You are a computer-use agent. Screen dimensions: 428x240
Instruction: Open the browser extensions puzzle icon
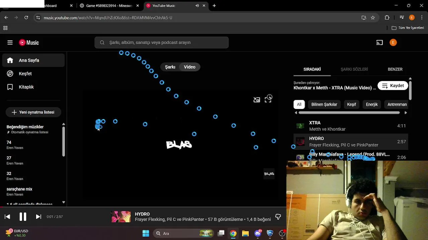pyautogui.click(x=387, y=18)
